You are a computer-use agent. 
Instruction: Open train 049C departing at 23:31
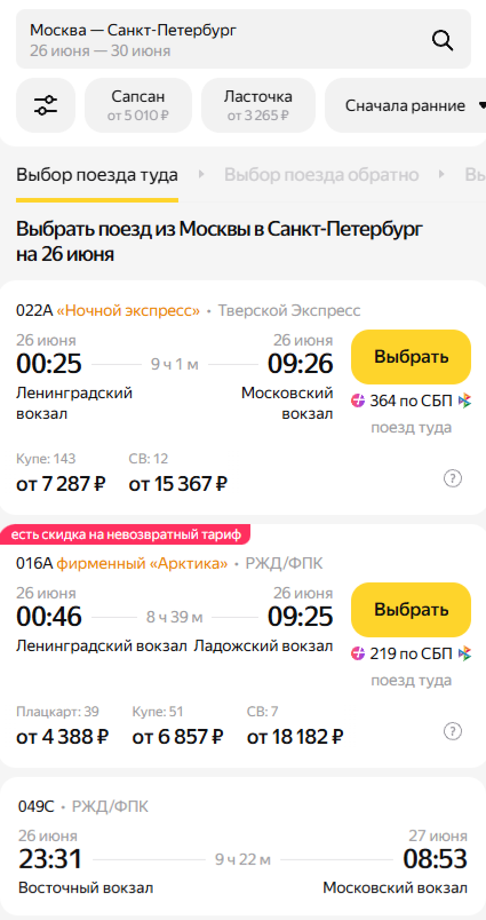242,858
